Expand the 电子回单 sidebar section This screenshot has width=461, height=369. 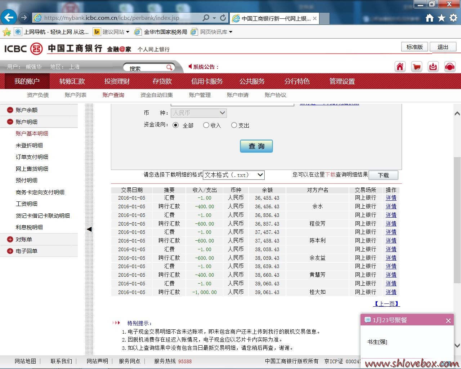10,251
